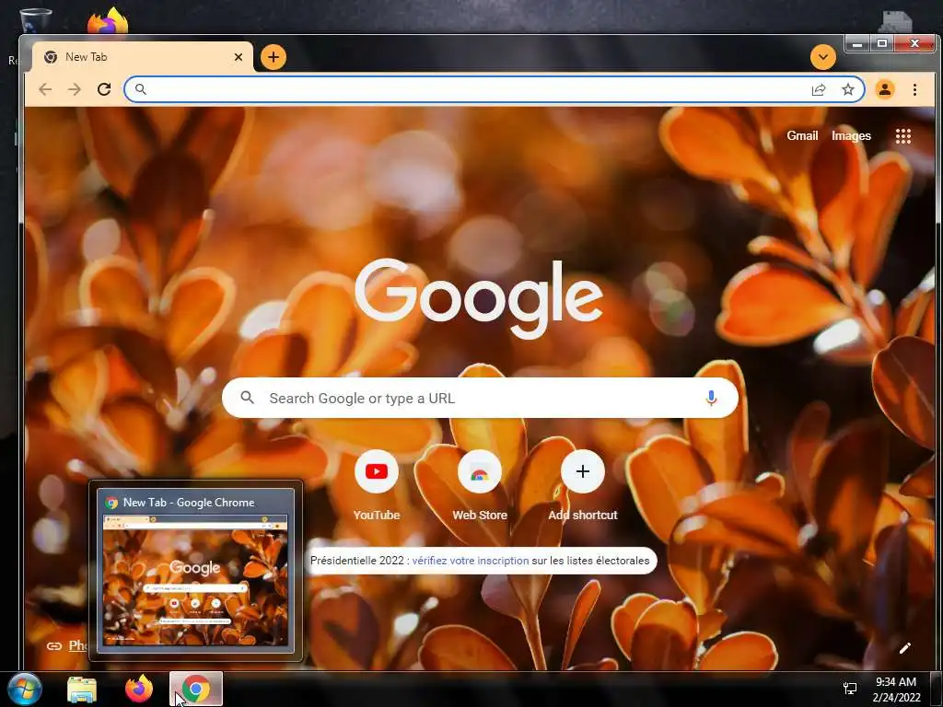
Task: Expand the tab search dropdown arrow
Action: click(x=822, y=57)
